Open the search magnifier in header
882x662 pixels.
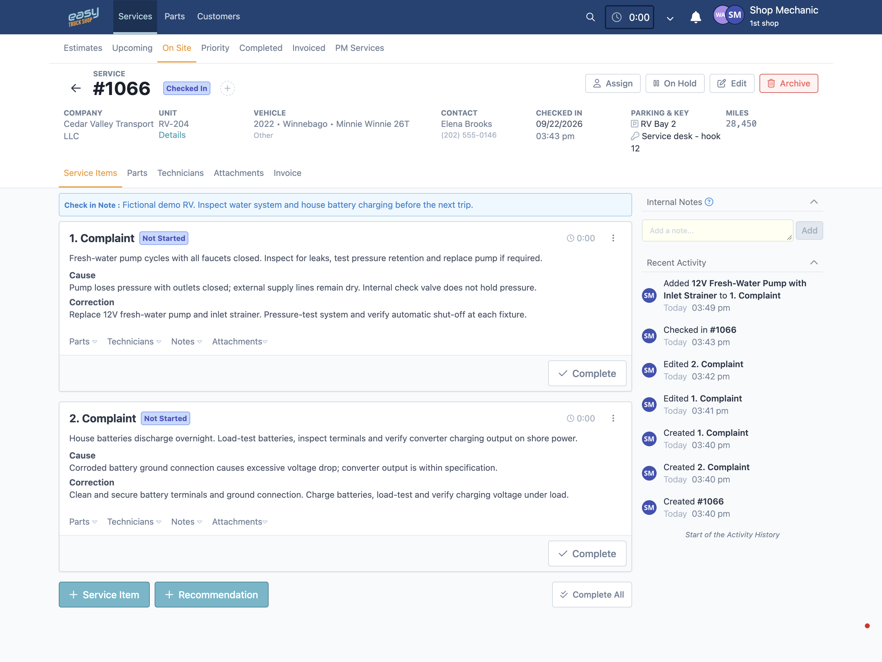pyautogui.click(x=590, y=17)
